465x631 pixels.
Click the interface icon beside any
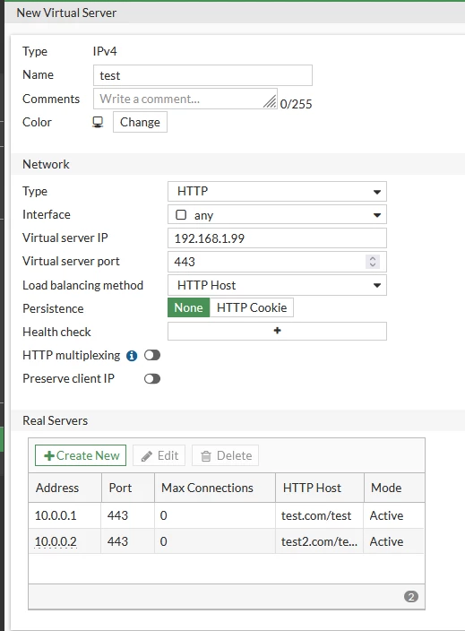tap(181, 215)
